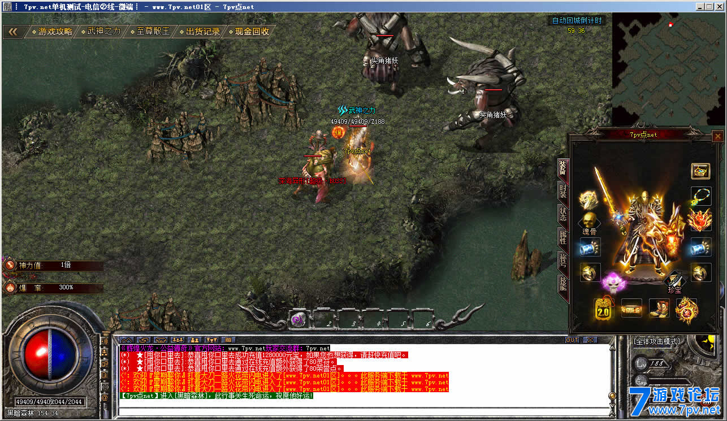The image size is (727, 421).
Task: Toggle the sound-wave chat channel button
Action: [x=105, y=341]
